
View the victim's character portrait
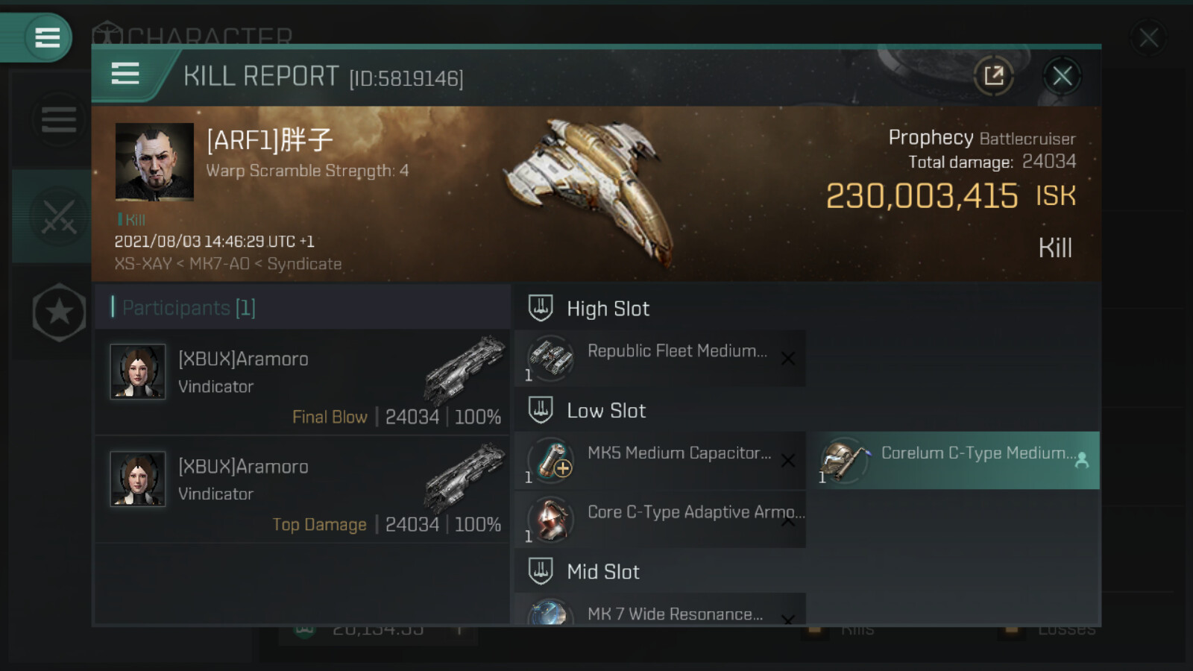click(154, 162)
